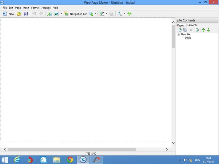This screenshot has width=219, height=164.
Task: Open the Page menu
Action: 18,8
